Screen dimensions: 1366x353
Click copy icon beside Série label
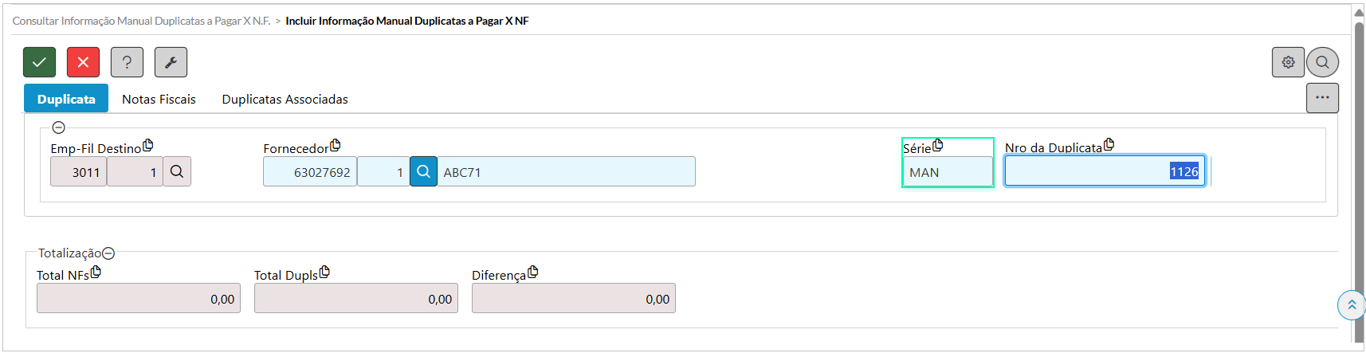click(x=938, y=145)
